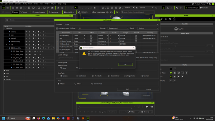Viewport: 215px width, 121px height.
Task: Launch the Substance Painter tool
Action: coord(83,12)
